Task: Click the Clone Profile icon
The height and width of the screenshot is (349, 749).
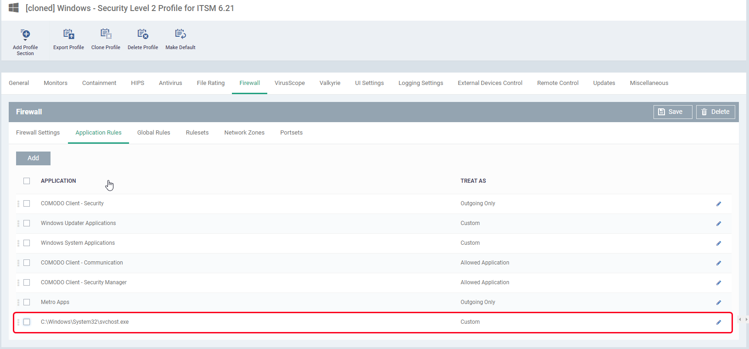Action: (x=106, y=34)
